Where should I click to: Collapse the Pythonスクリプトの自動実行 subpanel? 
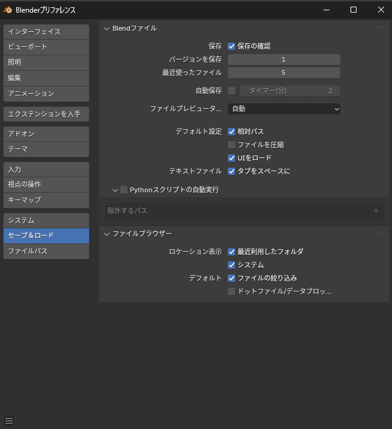tap(115, 190)
